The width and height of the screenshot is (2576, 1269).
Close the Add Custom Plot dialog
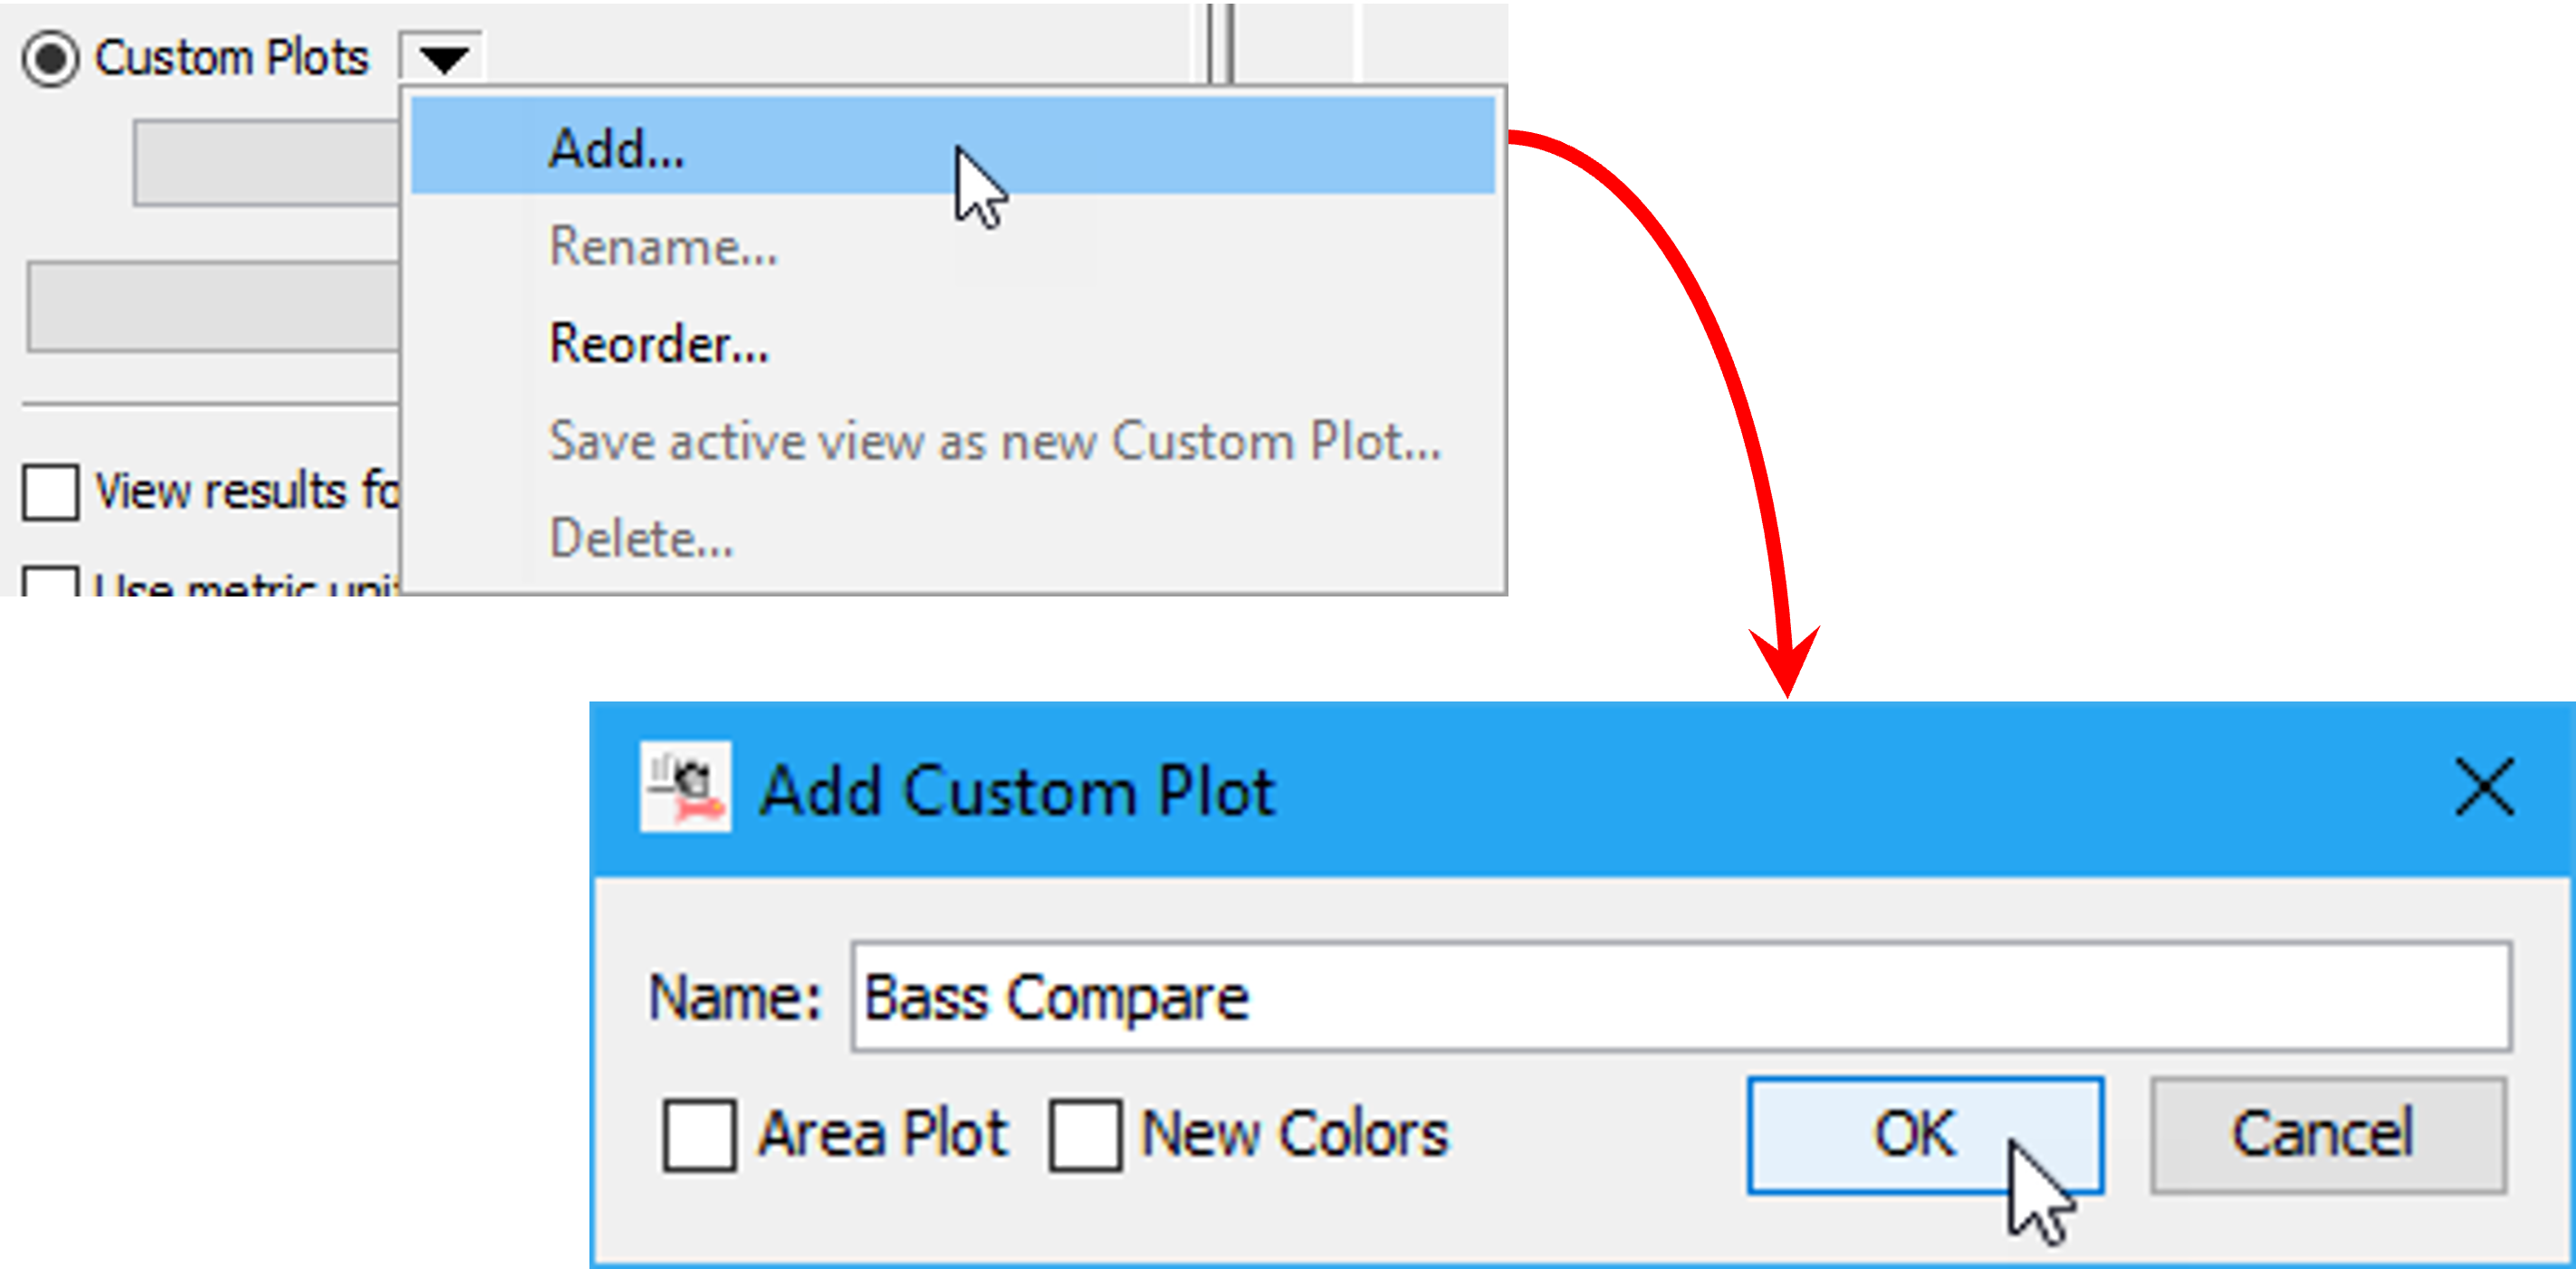click(2484, 788)
